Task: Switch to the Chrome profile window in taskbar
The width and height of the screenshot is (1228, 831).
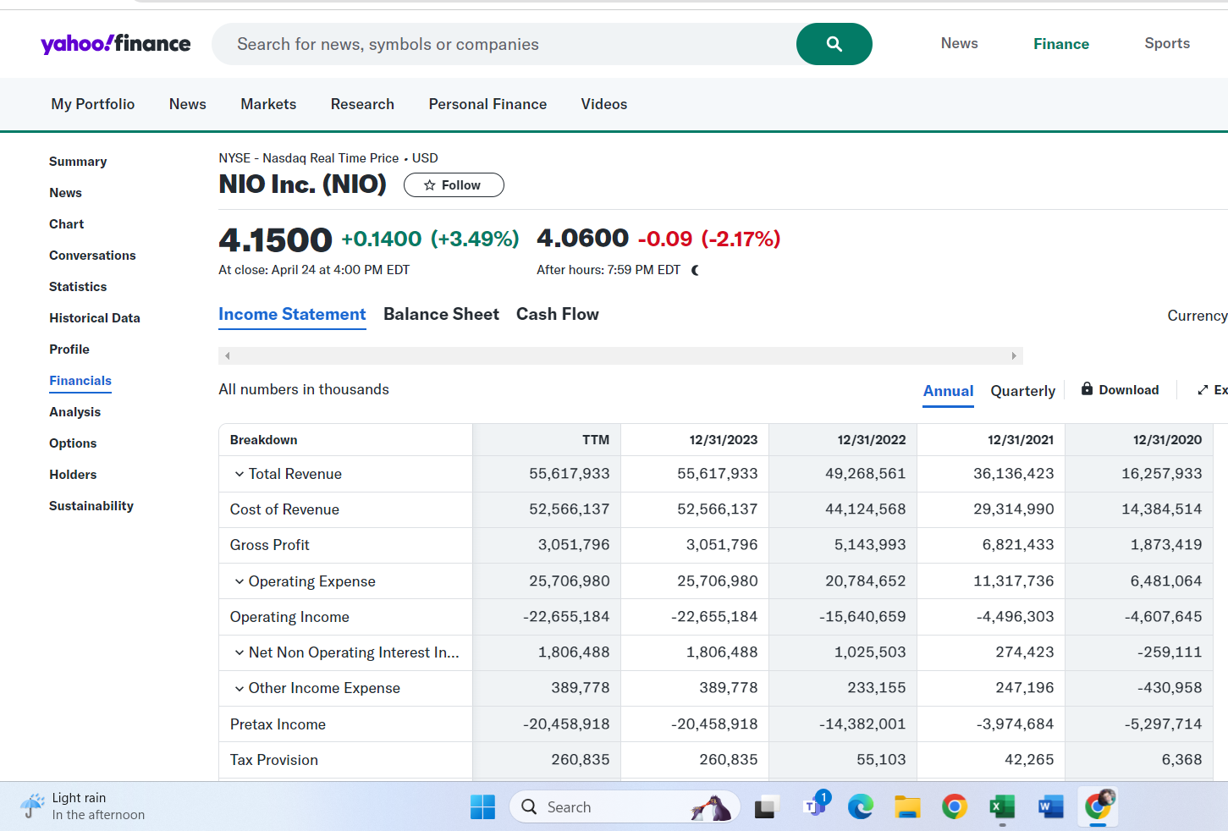Action: tap(1099, 806)
